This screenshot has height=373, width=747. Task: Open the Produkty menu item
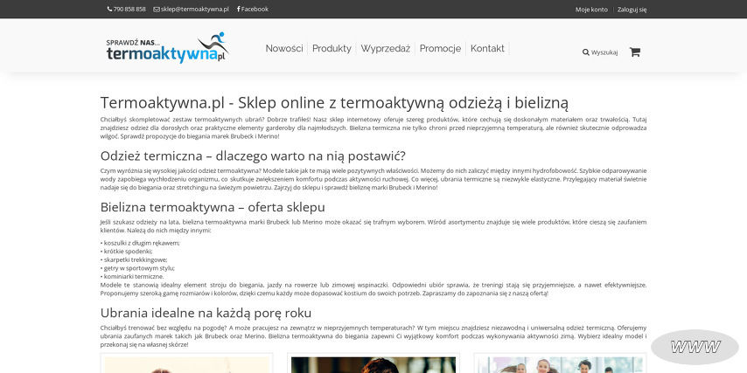[x=332, y=49]
